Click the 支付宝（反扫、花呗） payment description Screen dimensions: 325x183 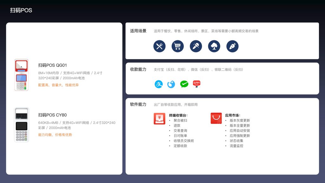(198, 70)
